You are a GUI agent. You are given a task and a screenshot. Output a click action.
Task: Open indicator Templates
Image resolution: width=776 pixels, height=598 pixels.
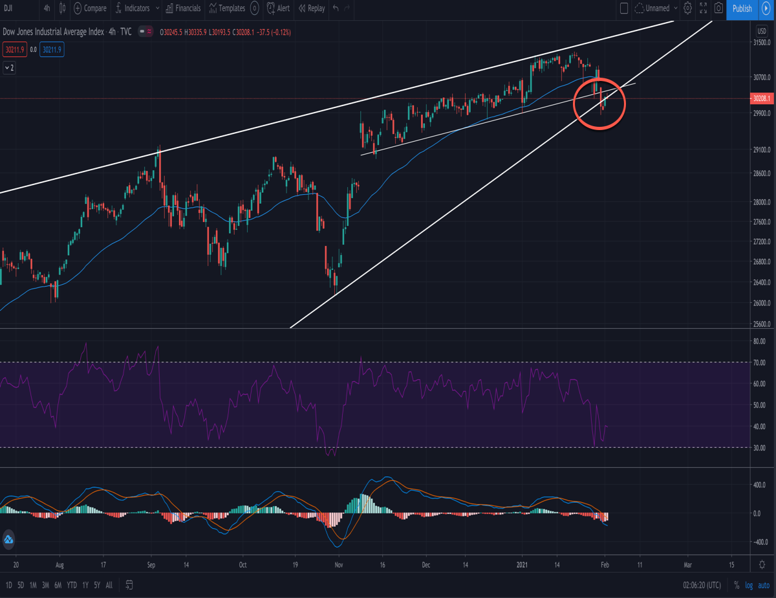click(227, 8)
